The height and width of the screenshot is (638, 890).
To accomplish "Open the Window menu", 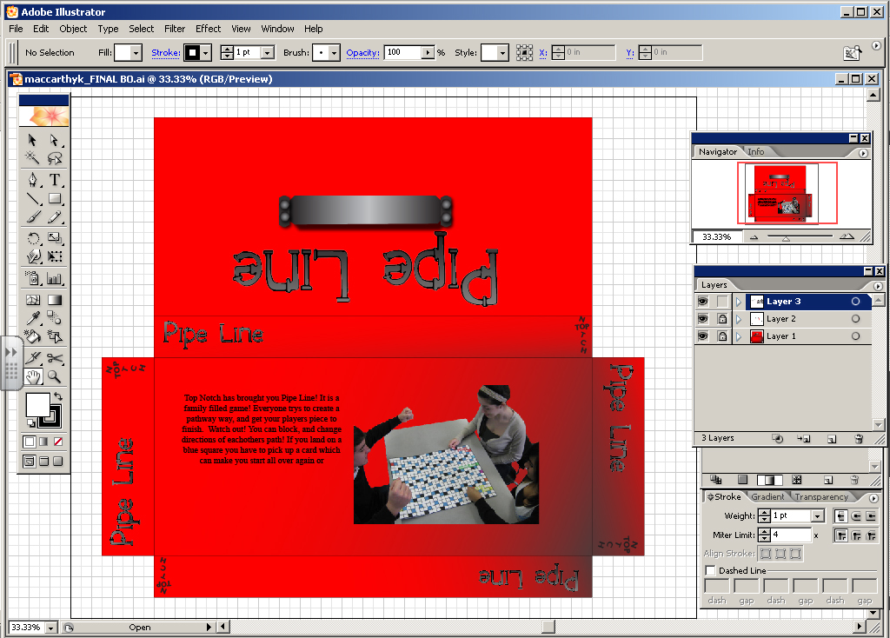I will (x=277, y=29).
